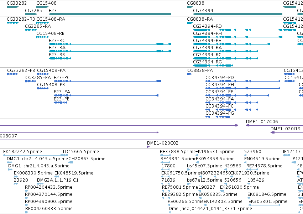Click EST LD15665.5prime
Viewport: 303px width, 214px height.
pos(81,152)
